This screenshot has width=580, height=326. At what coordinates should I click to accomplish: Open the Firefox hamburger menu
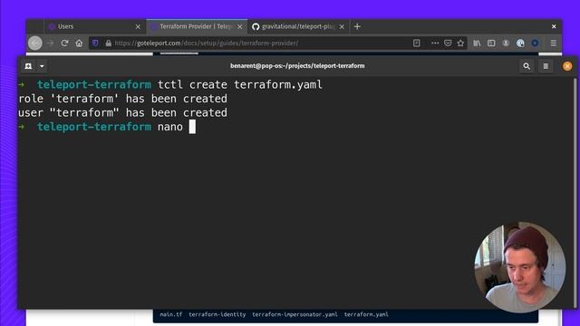[554, 43]
